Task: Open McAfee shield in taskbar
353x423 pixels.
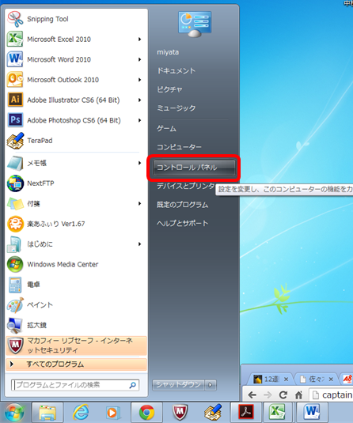Action: (x=180, y=413)
